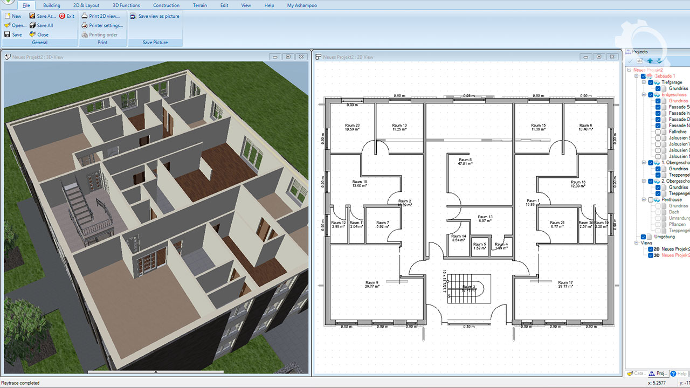Open the Help panel tab
Screen dimensions: 690x388
678,373
